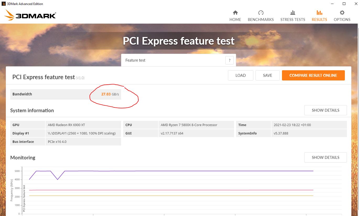
Task: Click the Monitoring section heading
Action: [x=23, y=158]
